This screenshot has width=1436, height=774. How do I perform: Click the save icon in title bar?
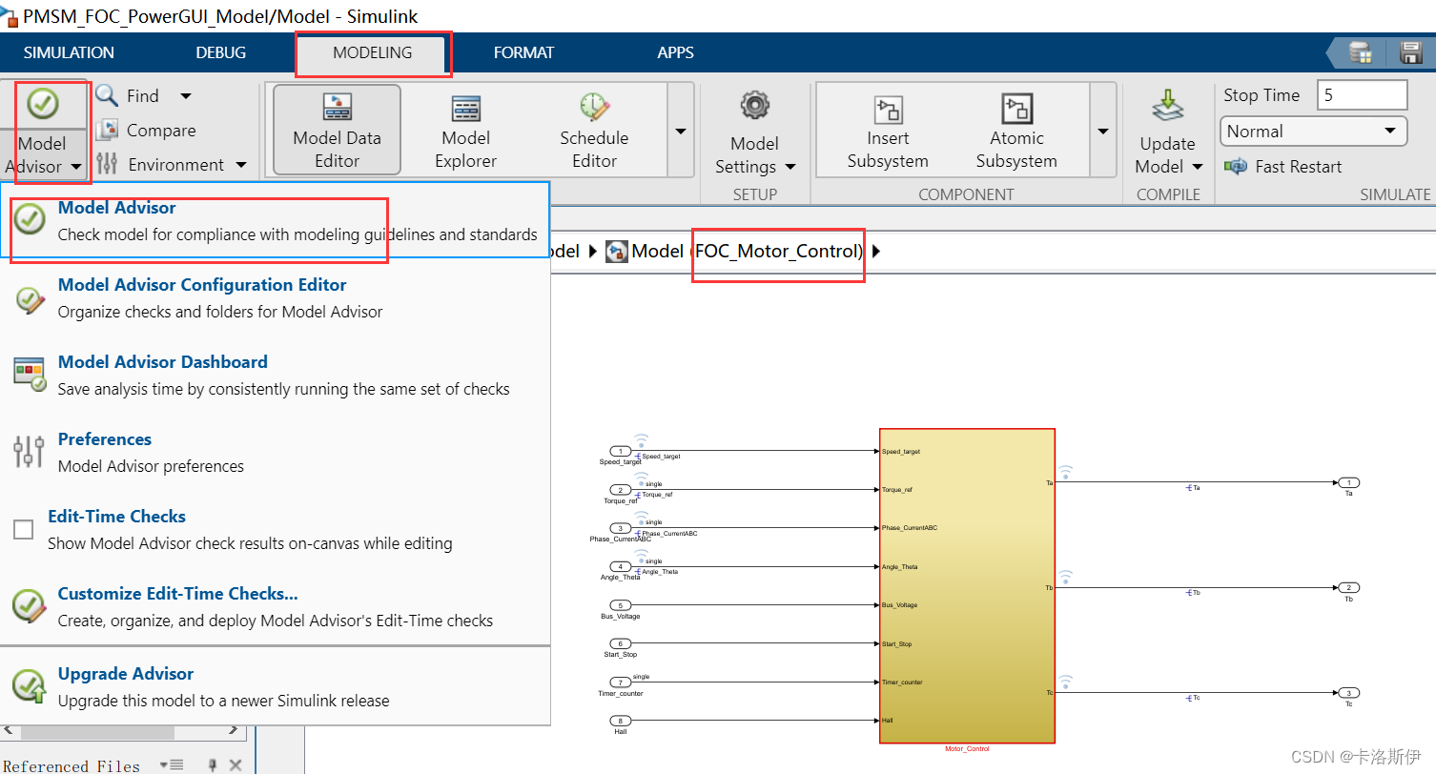click(1410, 52)
